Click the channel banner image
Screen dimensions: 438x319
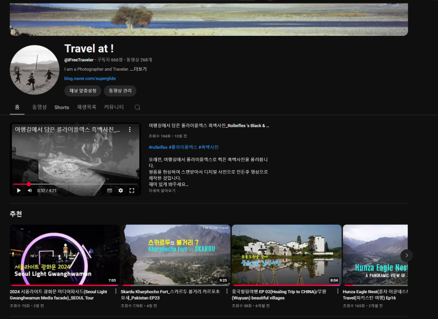[209, 19]
